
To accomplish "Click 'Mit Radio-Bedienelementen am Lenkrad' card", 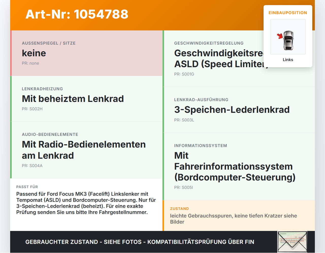I will coord(86,150).
